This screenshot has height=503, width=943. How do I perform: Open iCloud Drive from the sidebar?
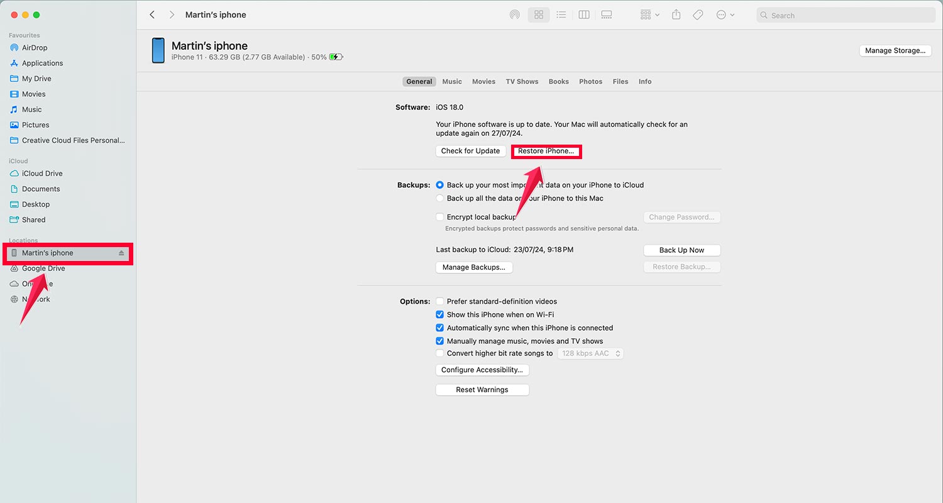point(43,173)
